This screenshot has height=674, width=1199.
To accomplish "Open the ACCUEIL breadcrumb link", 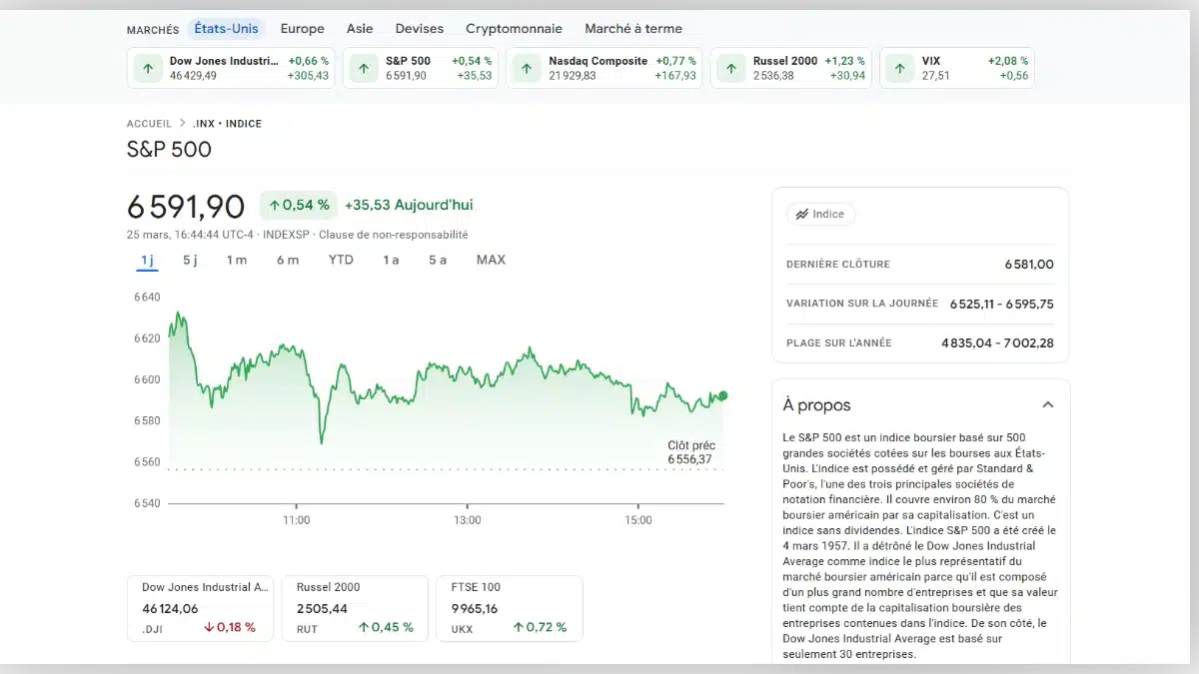I will 148,123.
